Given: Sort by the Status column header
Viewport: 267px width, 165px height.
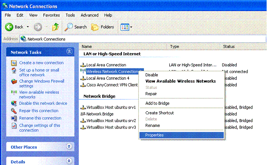Looking at the screenshot, I should pyautogui.click(x=243, y=47).
